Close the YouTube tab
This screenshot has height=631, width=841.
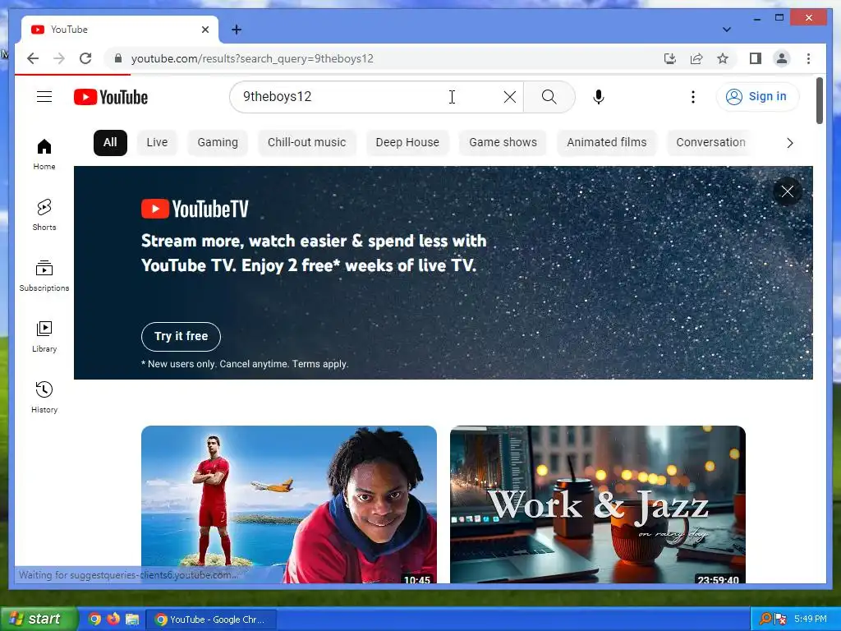[205, 30]
